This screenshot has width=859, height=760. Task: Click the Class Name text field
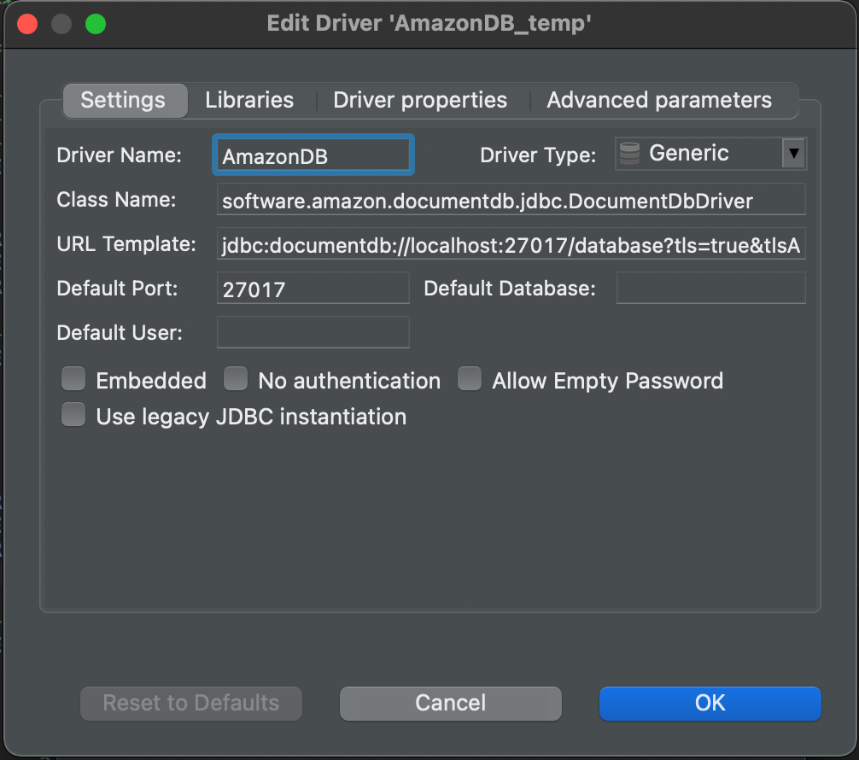coord(511,200)
